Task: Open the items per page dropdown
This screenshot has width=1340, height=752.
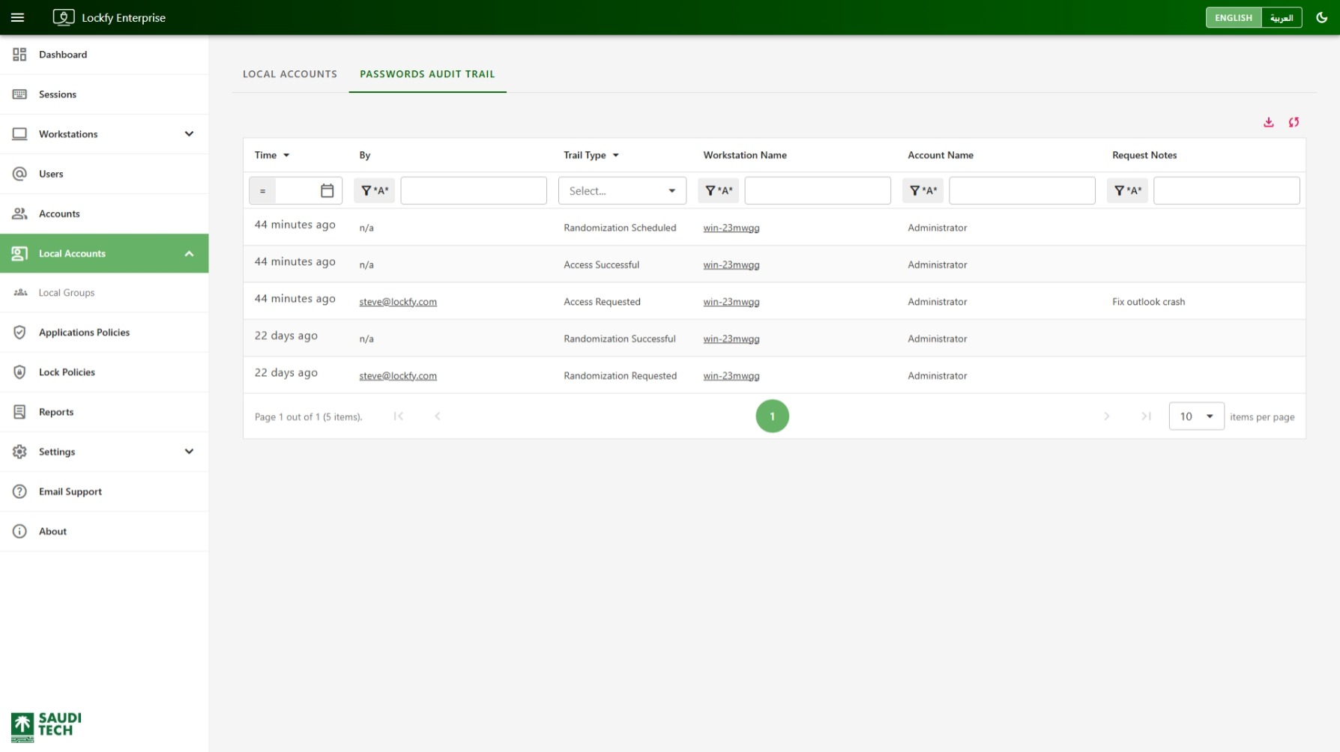Action: point(1196,416)
